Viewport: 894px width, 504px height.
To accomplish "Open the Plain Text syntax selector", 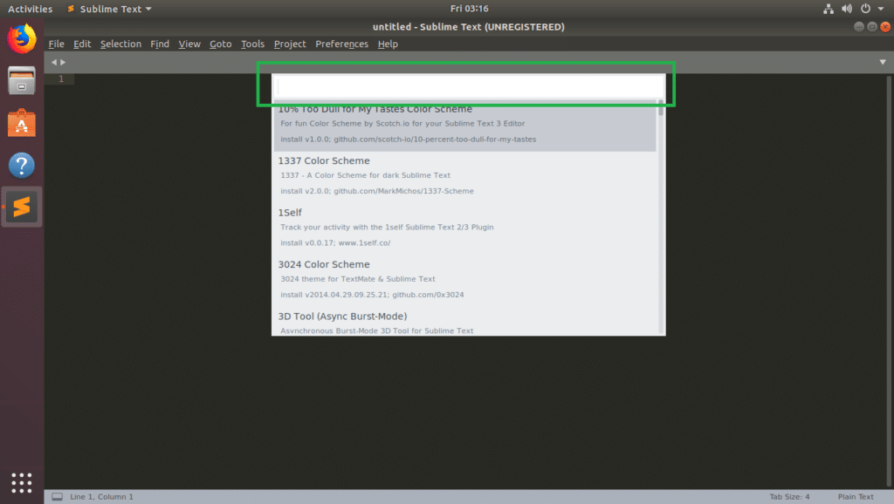I will tap(856, 495).
